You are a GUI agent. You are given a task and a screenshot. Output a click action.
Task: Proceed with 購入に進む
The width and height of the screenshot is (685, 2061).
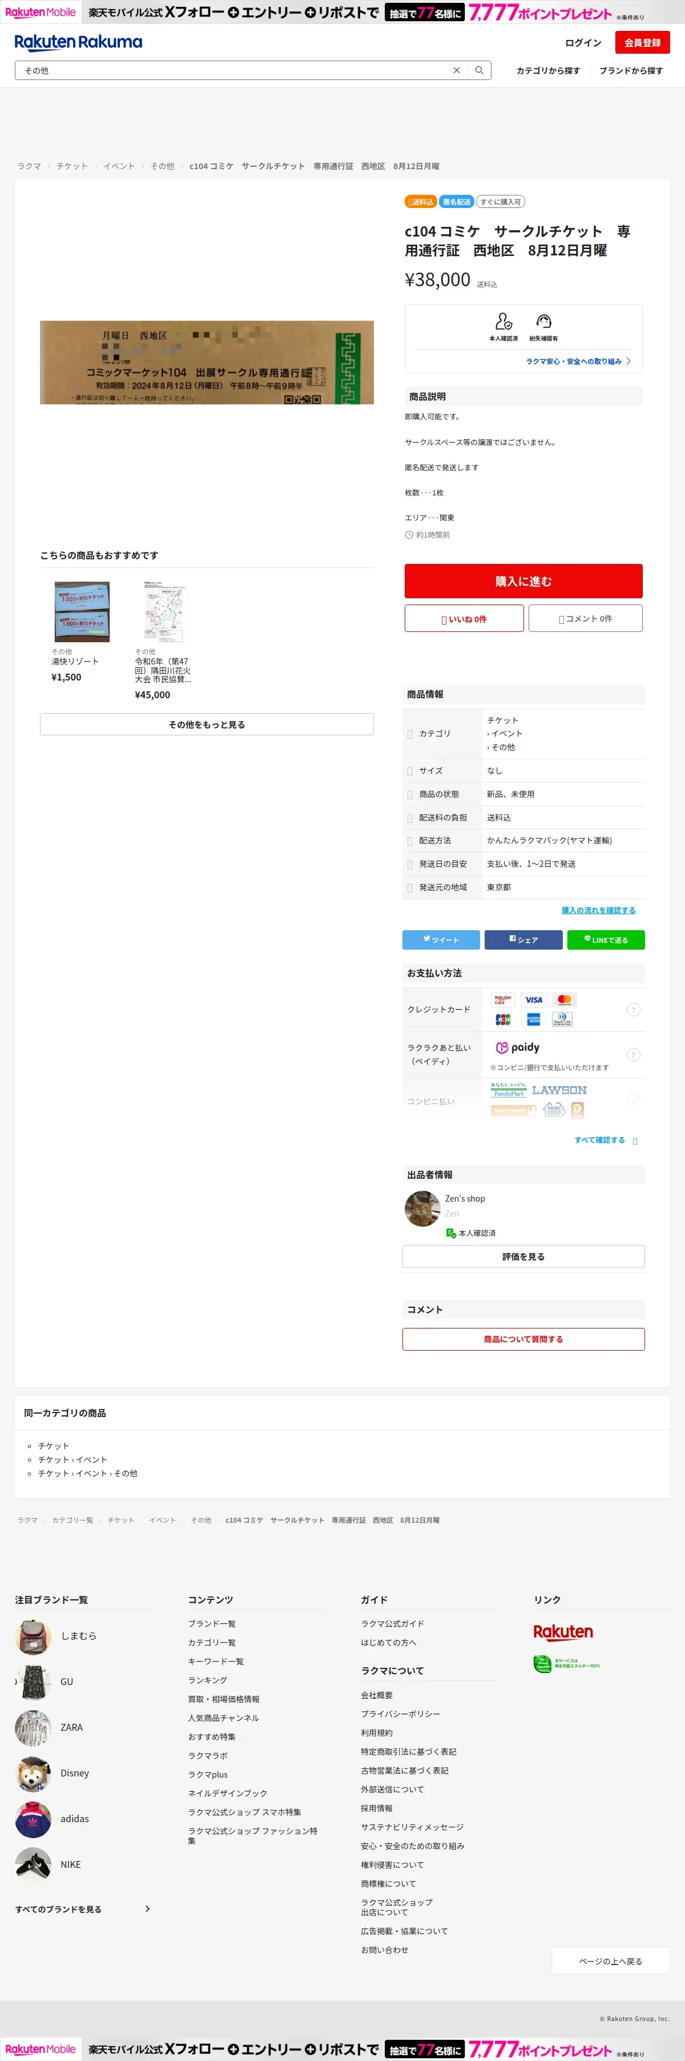pos(523,581)
